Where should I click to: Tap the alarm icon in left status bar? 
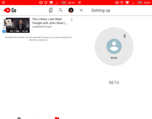tap(46, 3)
